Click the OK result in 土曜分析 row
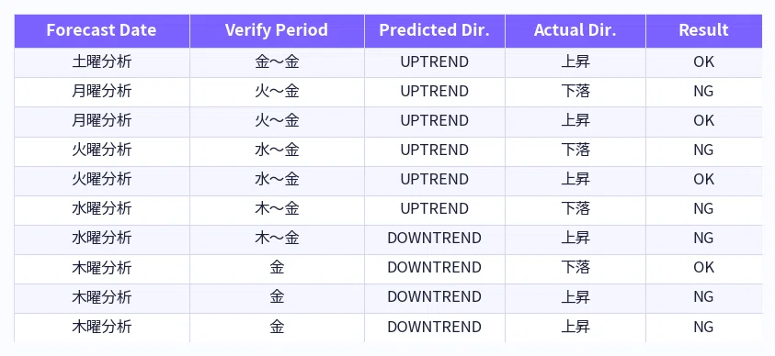 click(x=704, y=62)
